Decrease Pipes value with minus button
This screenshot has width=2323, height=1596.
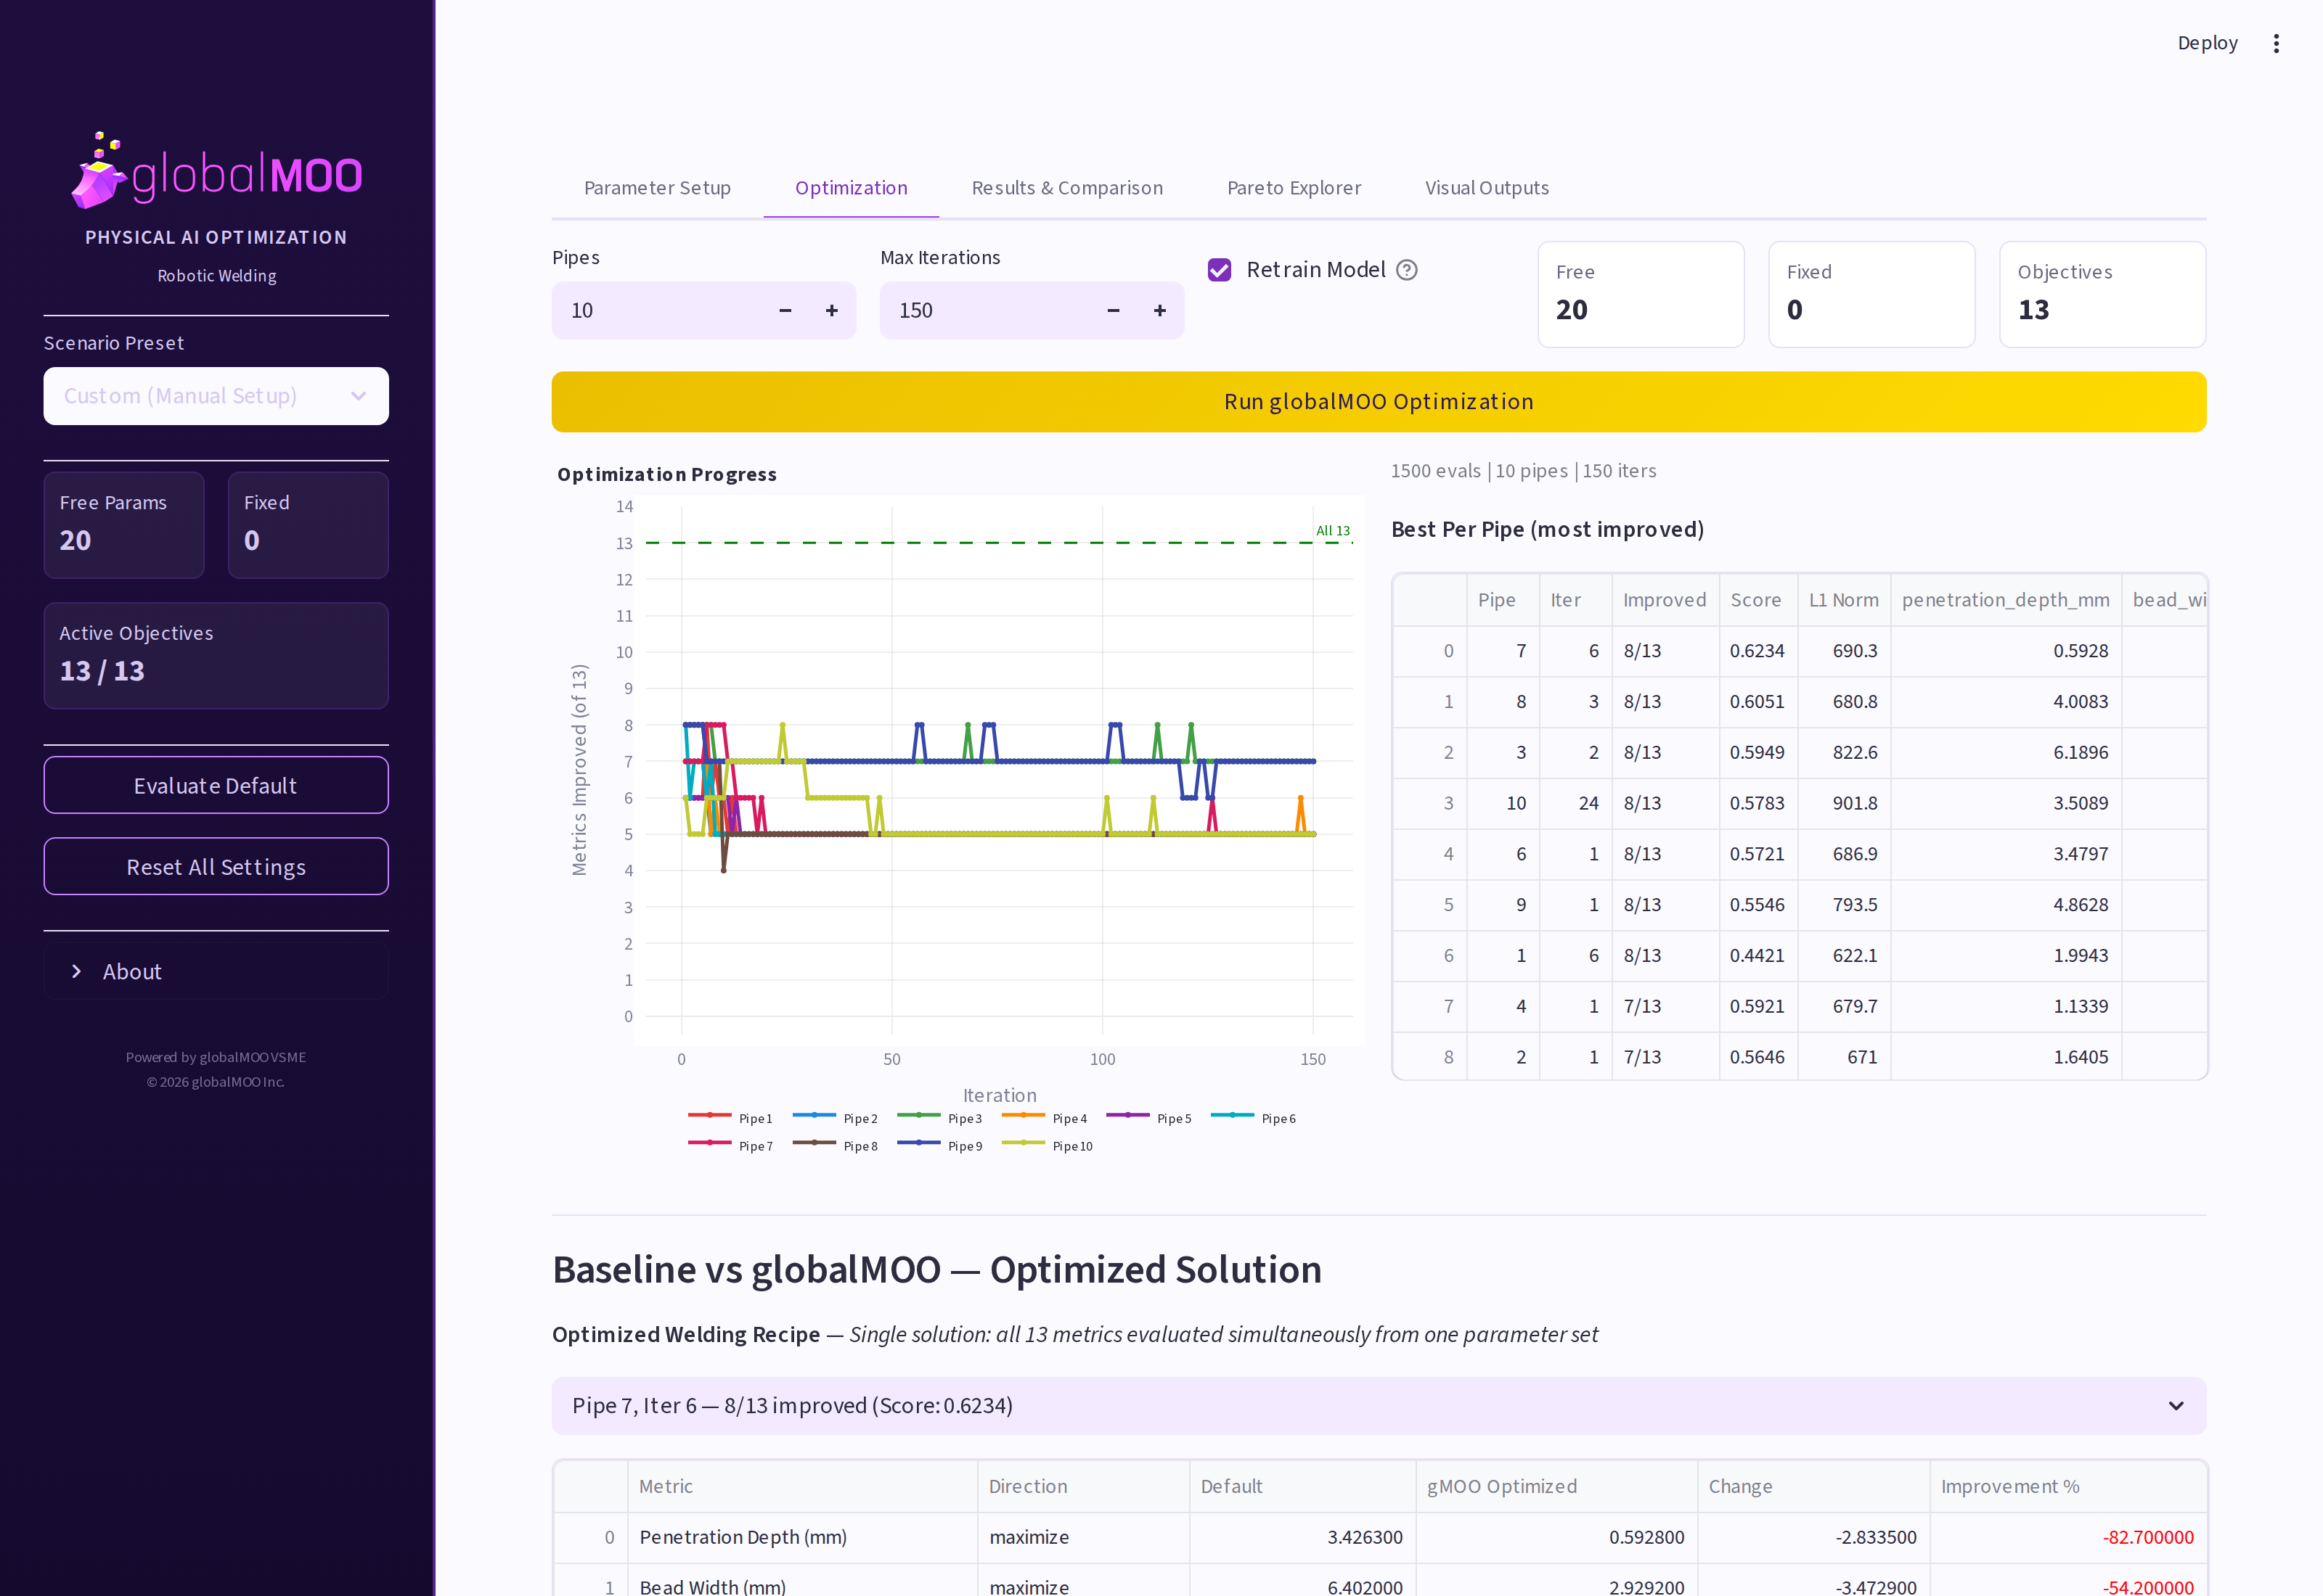tap(785, 311)
